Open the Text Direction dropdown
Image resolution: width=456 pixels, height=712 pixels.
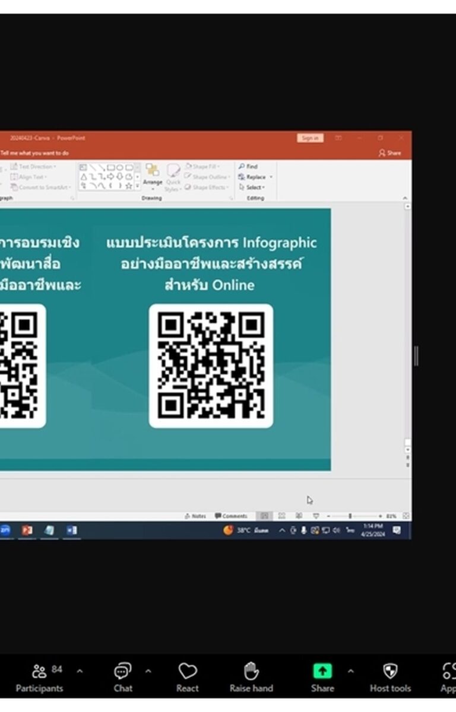[33, 167]
